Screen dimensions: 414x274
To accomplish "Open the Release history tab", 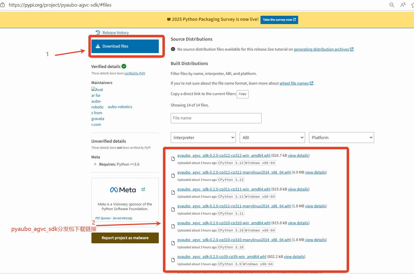I will pyautogui.click(x=116, y=33).
